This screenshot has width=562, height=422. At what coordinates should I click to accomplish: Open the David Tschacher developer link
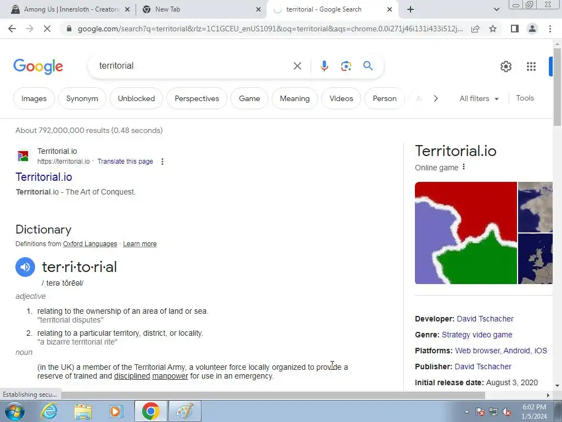(485, 319)
